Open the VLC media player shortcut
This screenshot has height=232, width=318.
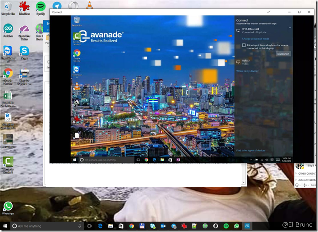(89, 6)
